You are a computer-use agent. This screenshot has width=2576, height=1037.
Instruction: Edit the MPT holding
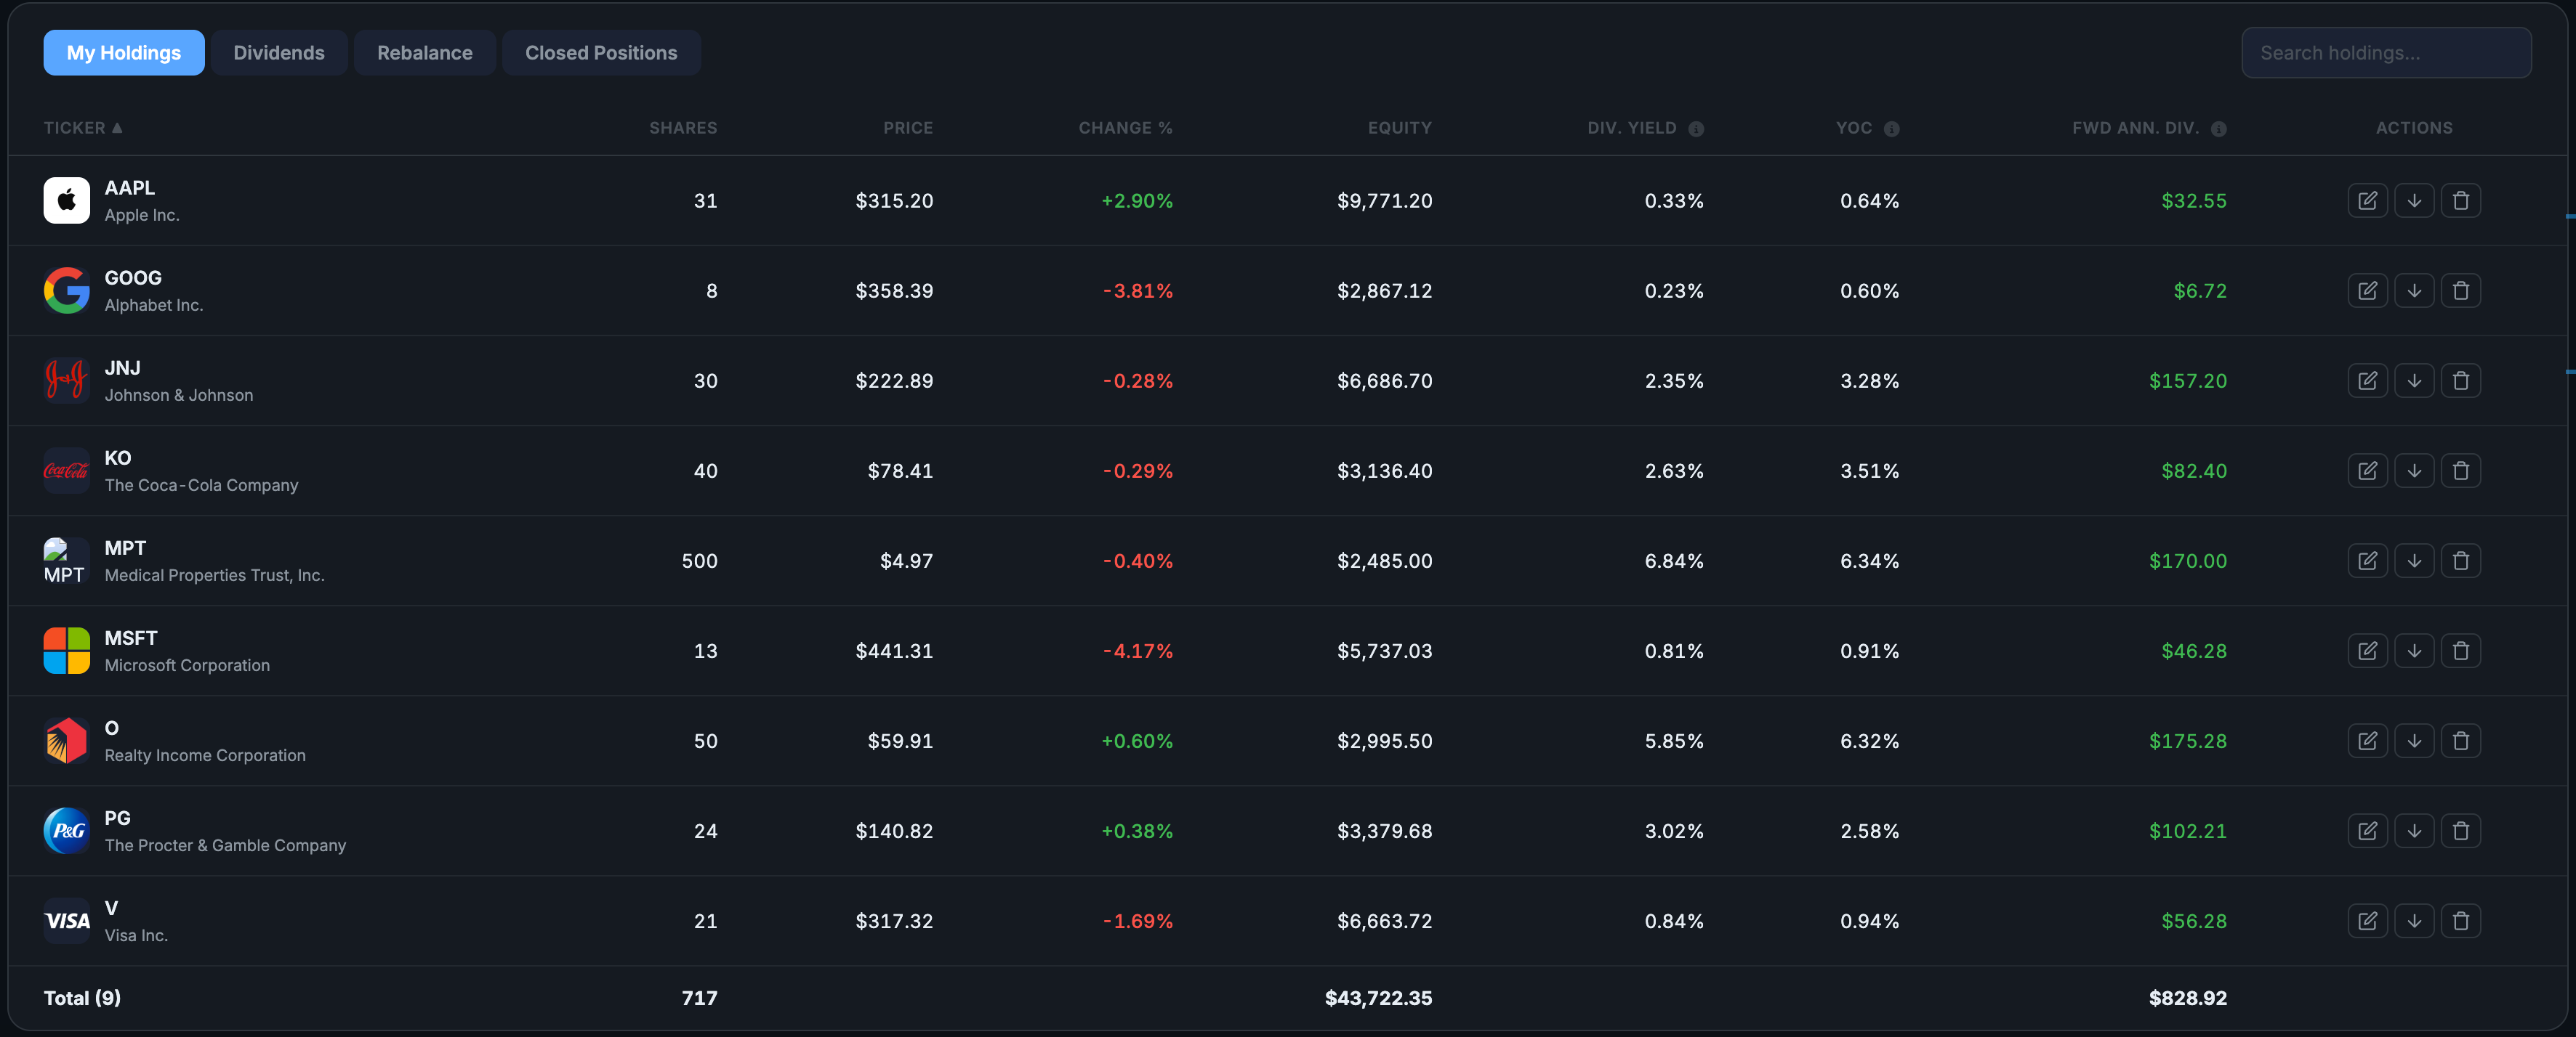(2367, 561)
